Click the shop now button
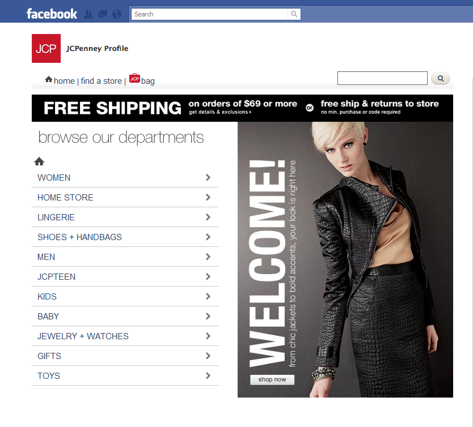 point(272,379)
